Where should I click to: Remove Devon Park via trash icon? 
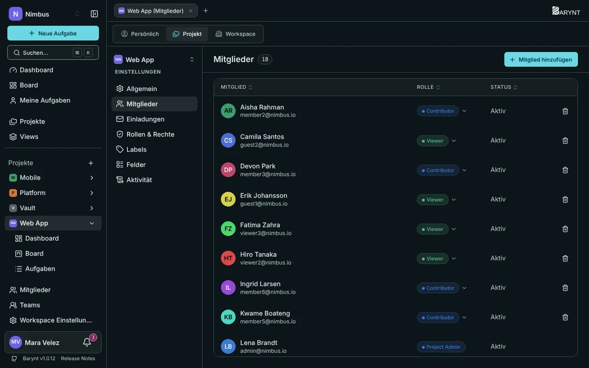tap(566, 170)
